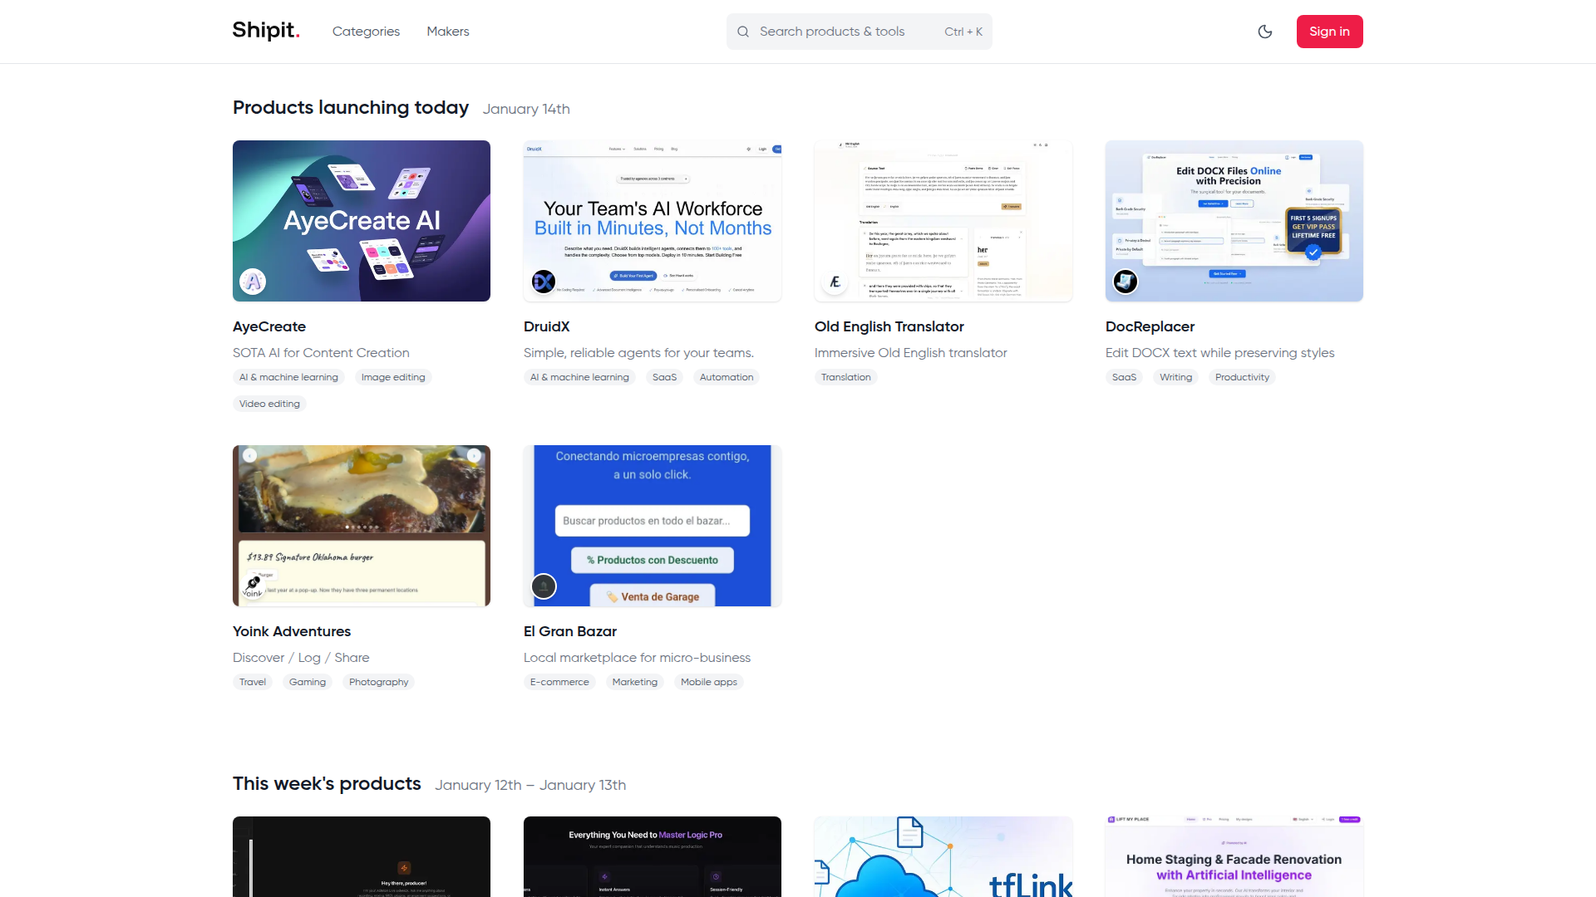Viewport: 1596px width, 897px height.
Task: Open the Yoink Adventures burger thumbnail
Action: 362,526
